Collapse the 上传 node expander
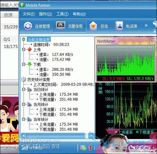 24,50
